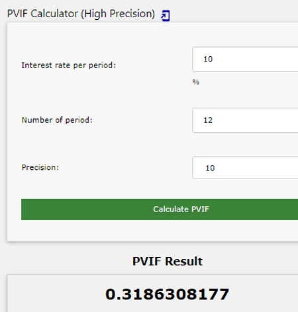Viewport: 298px width, 312px height.
Task: Select the Number of period input box
Action: coord(245,120)
